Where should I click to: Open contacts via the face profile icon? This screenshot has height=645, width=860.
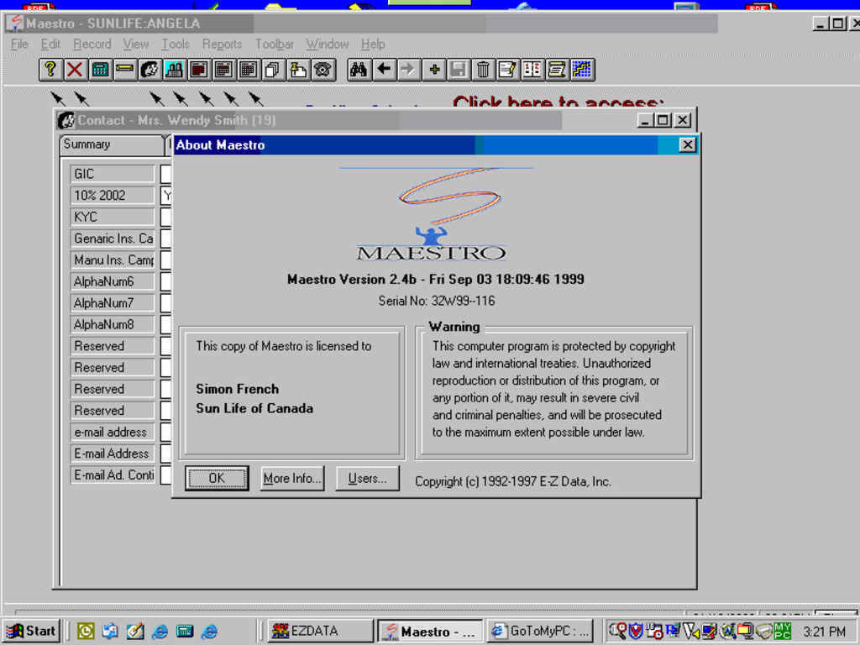(x=149, y=70)
